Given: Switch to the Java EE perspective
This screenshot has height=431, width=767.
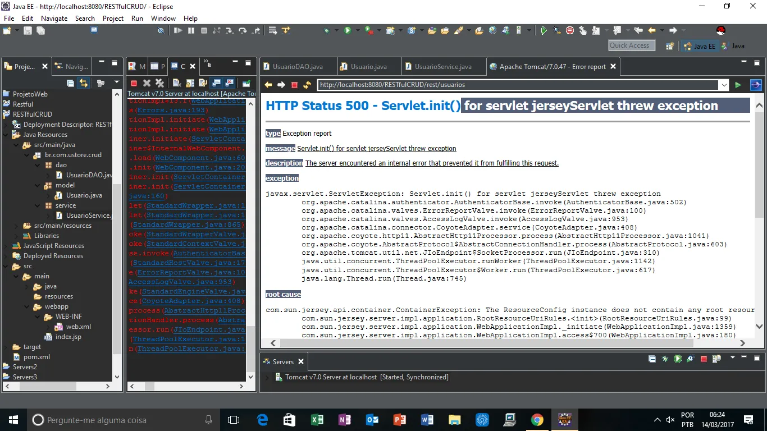Looking at the screenshot, I should [x=700, y=46].
